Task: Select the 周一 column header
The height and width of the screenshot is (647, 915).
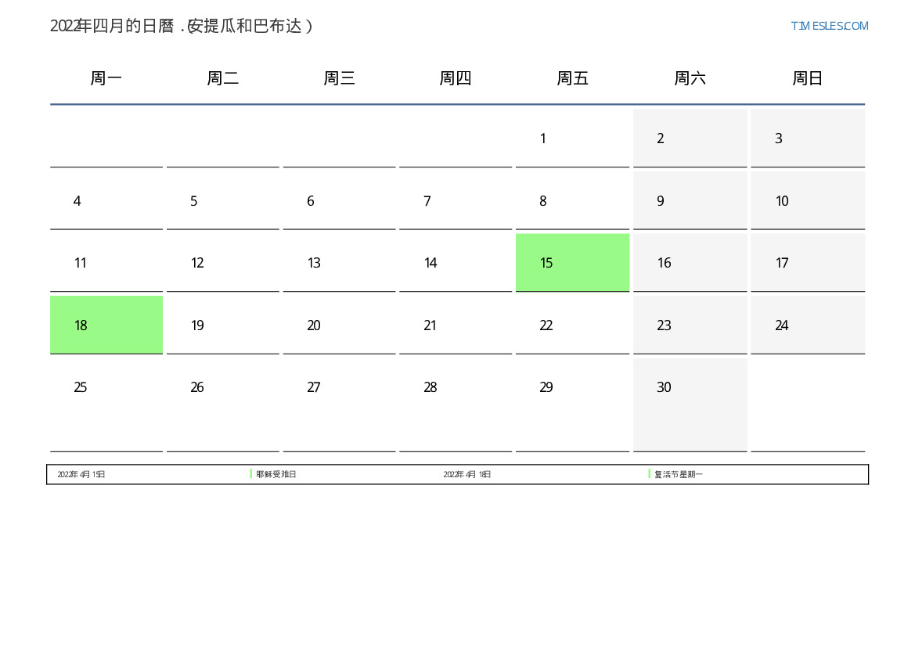Action: pyautogui.click(x=106, y=78)
